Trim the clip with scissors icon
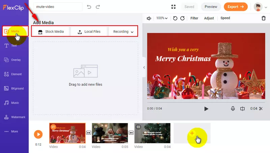This screenshot has height=153, width=270. pyautogui.click(x=261, y=109)
